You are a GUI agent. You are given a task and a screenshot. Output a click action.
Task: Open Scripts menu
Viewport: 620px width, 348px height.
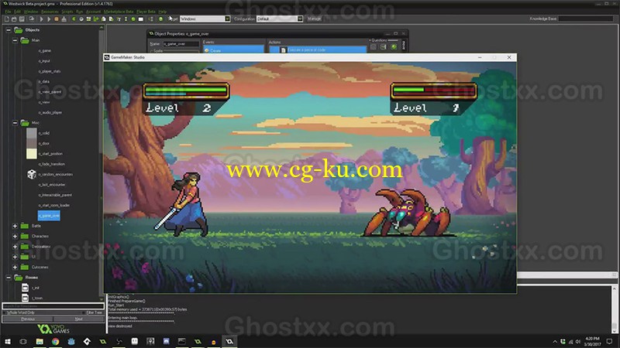(x=67, y=12)
